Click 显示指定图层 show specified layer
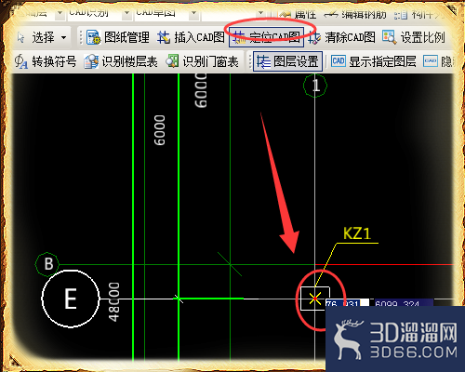 [x=374, y=61]
